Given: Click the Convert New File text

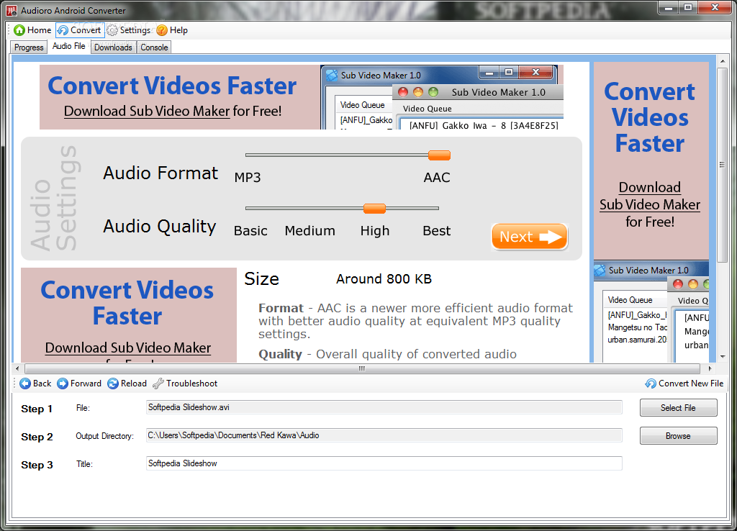Looking at the screenshot, I should pyautogui.click(x=691, y=383).
